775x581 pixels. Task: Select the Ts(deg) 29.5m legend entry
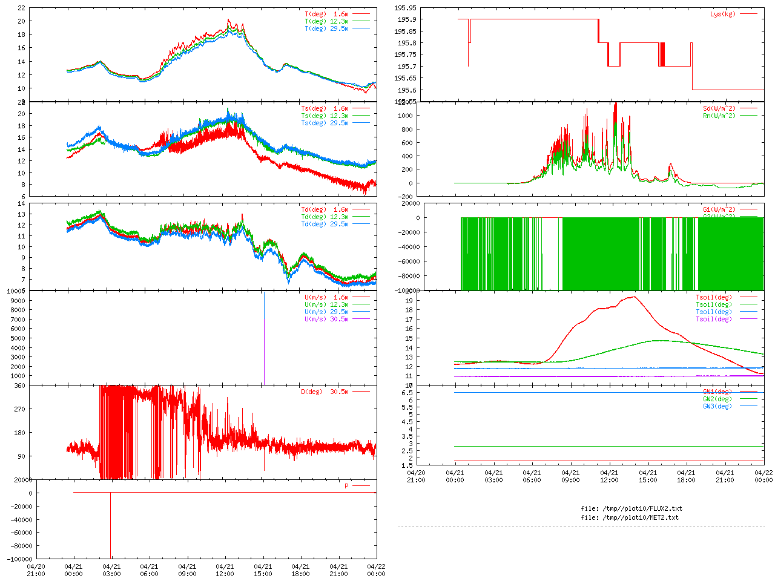[x=325, y=123]
